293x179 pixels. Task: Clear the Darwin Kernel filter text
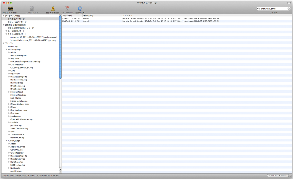coord(289,9)
